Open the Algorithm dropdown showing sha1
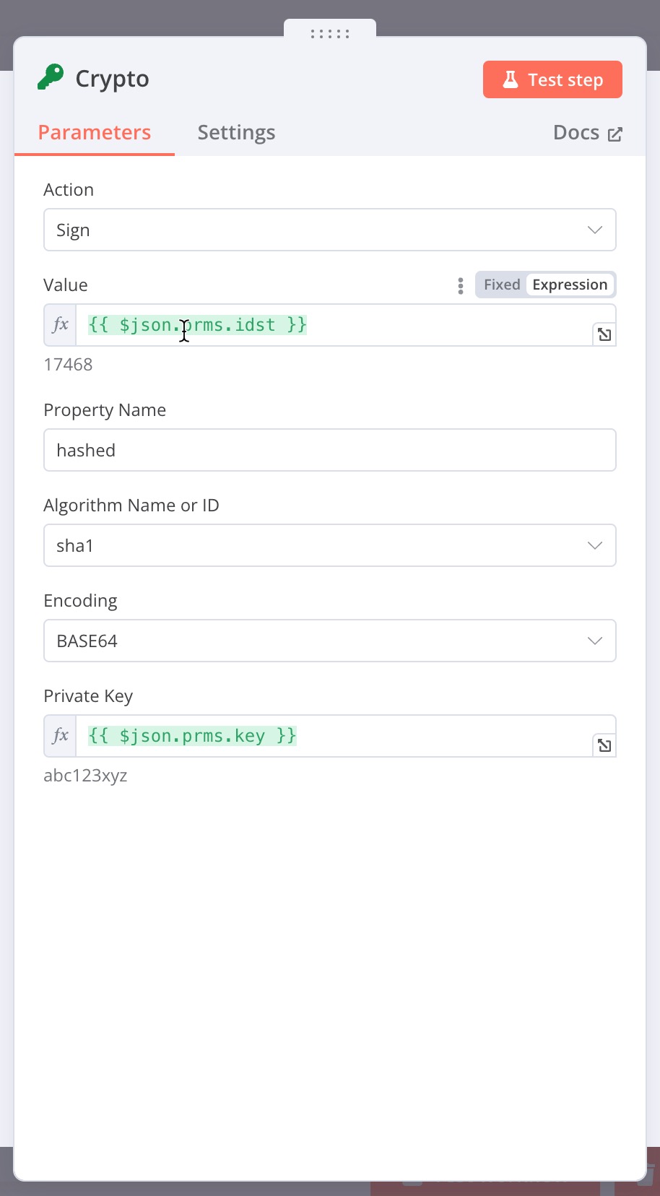 pos(330,545)
